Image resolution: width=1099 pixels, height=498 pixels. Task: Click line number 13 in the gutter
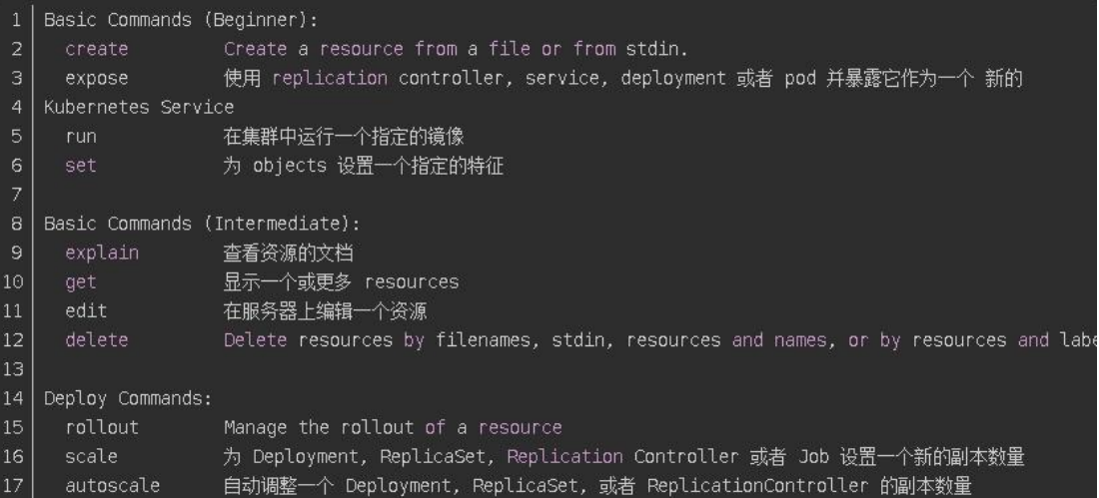click(x=17, y=369)
